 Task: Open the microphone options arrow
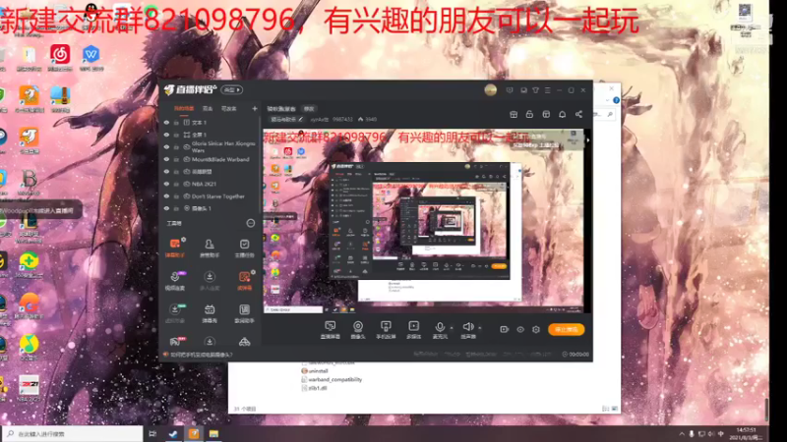pos(452,328)
